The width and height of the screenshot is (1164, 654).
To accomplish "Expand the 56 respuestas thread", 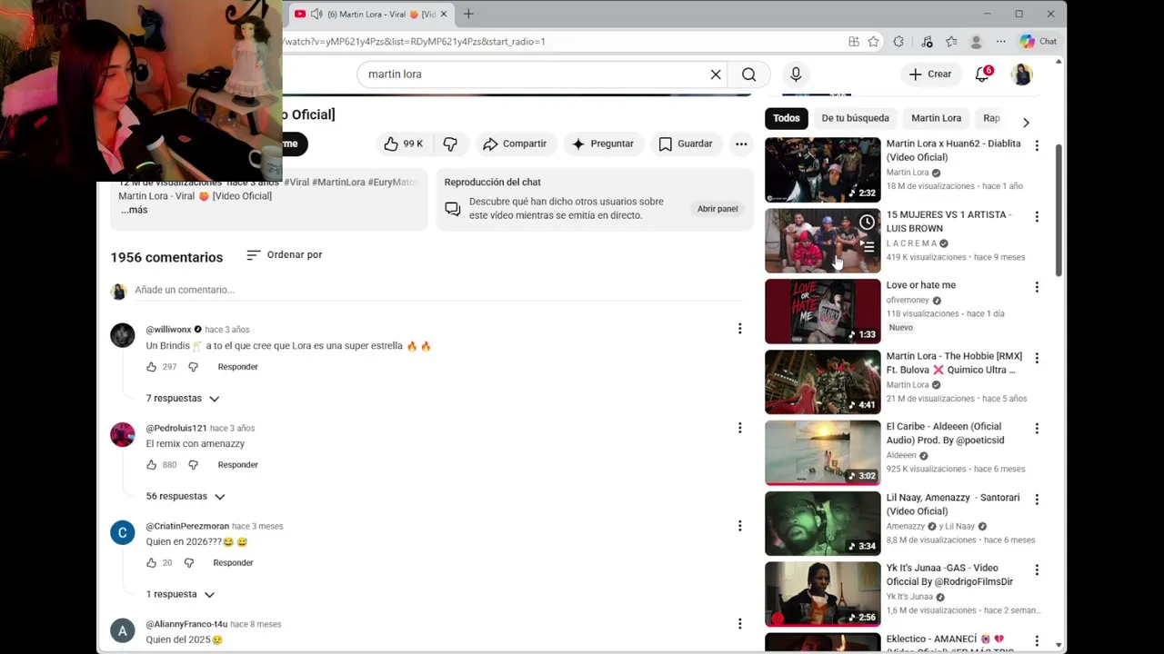I will point(186,497).
